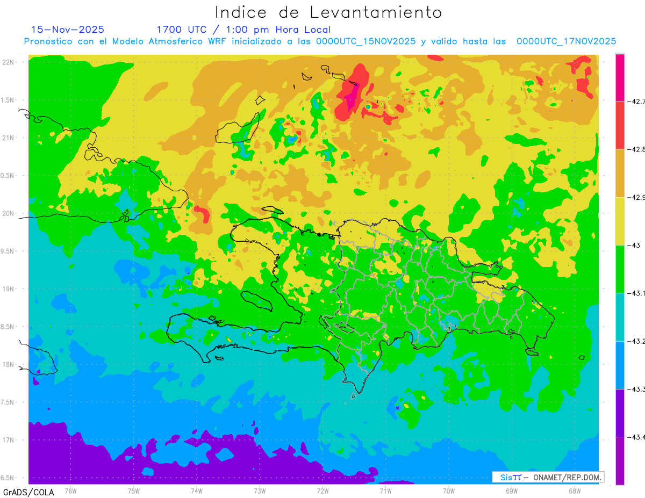Screen dimensions: 645x498
Task: Click the "21N" latitude label
Action: (8, 138)
